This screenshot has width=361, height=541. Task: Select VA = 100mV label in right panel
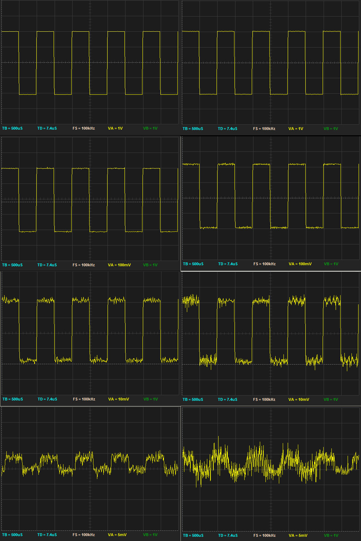coord(300,264)
